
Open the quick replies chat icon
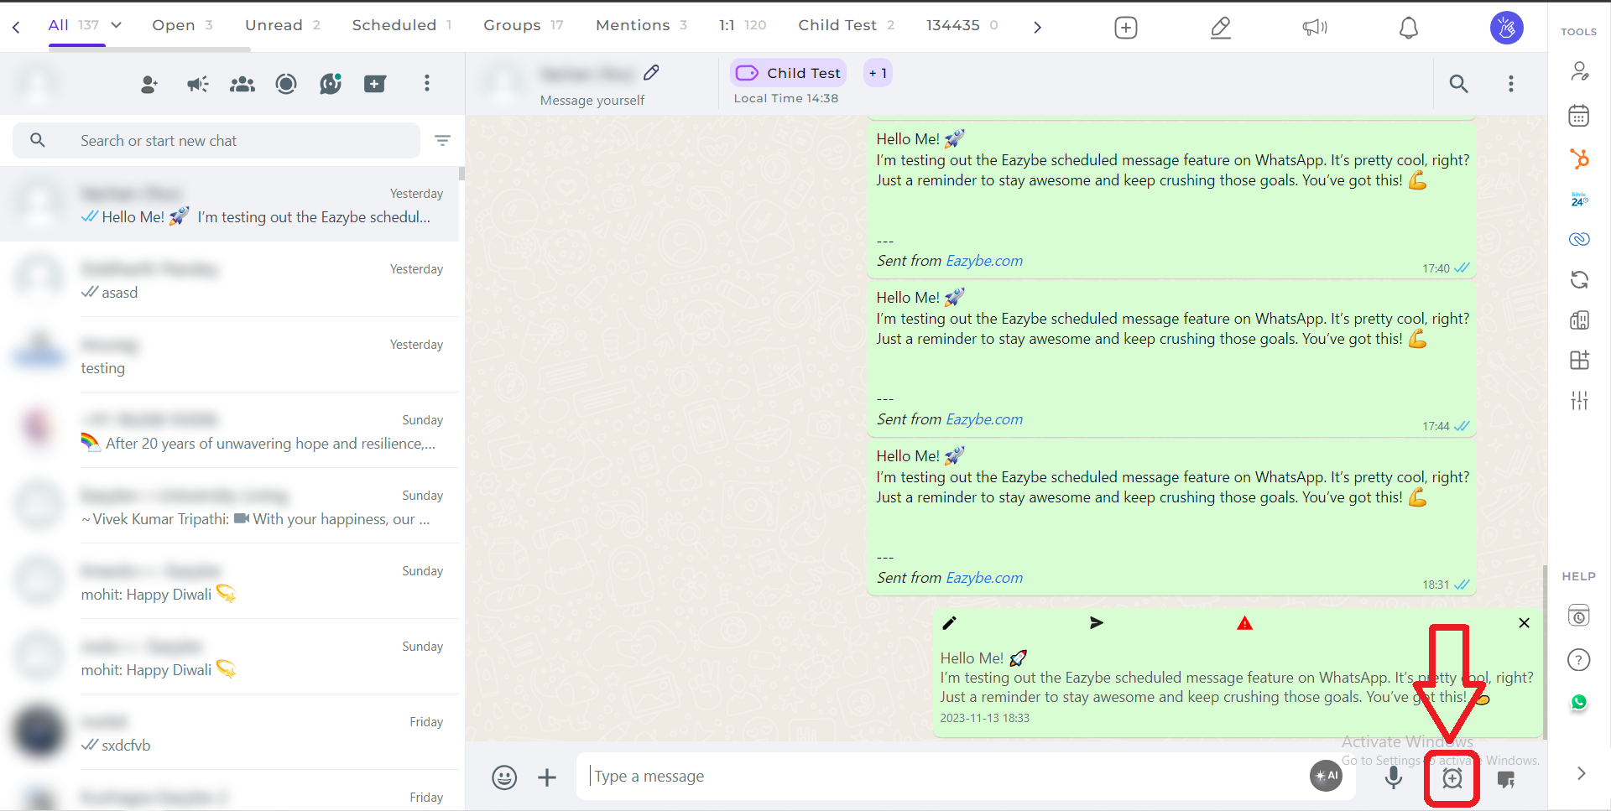1507,780
